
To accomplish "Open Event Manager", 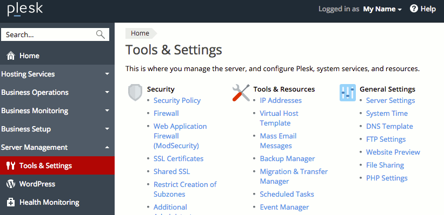I will click(x=284, y=207).
